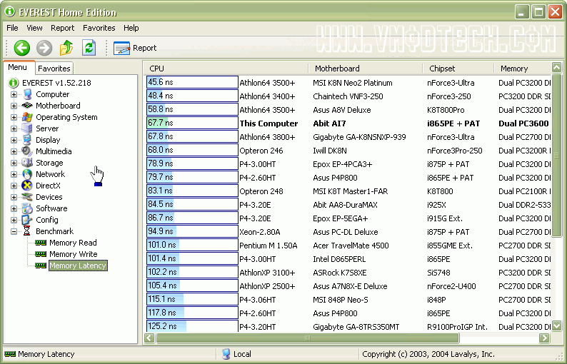Expand the Server tree node
Screen dimensions: 567x364
point(14,128)
